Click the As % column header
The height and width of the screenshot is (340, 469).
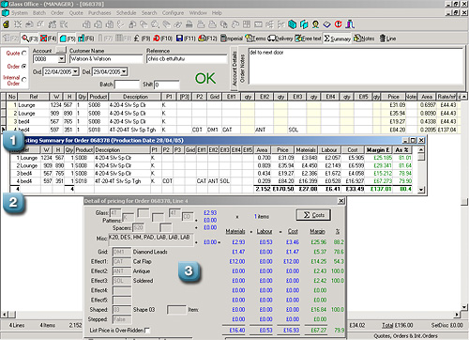pyautogui.click(x=402, y=150)
